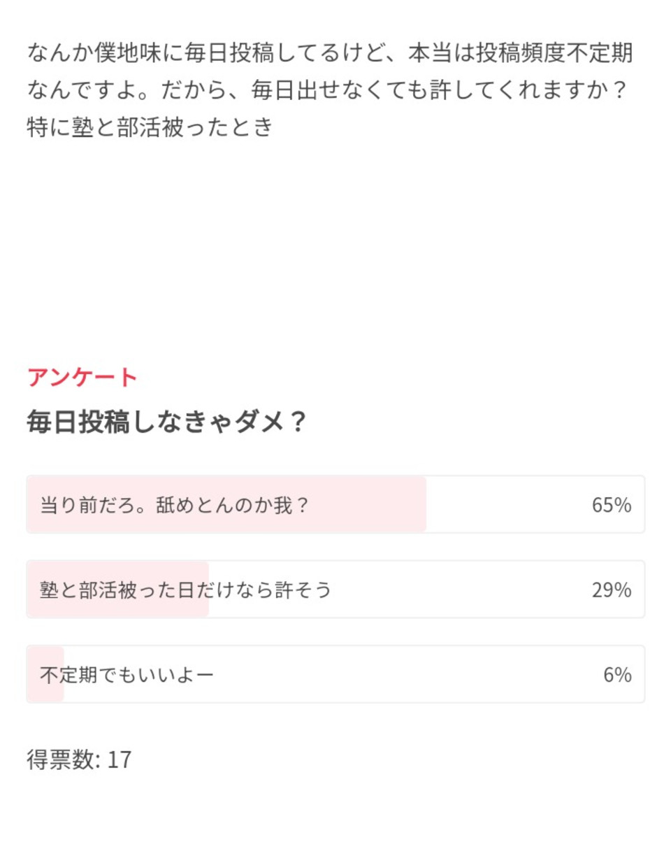Viewport: 671px width, 849px height.
Task: Click the 6% result percentage
Action: [617, 675]
